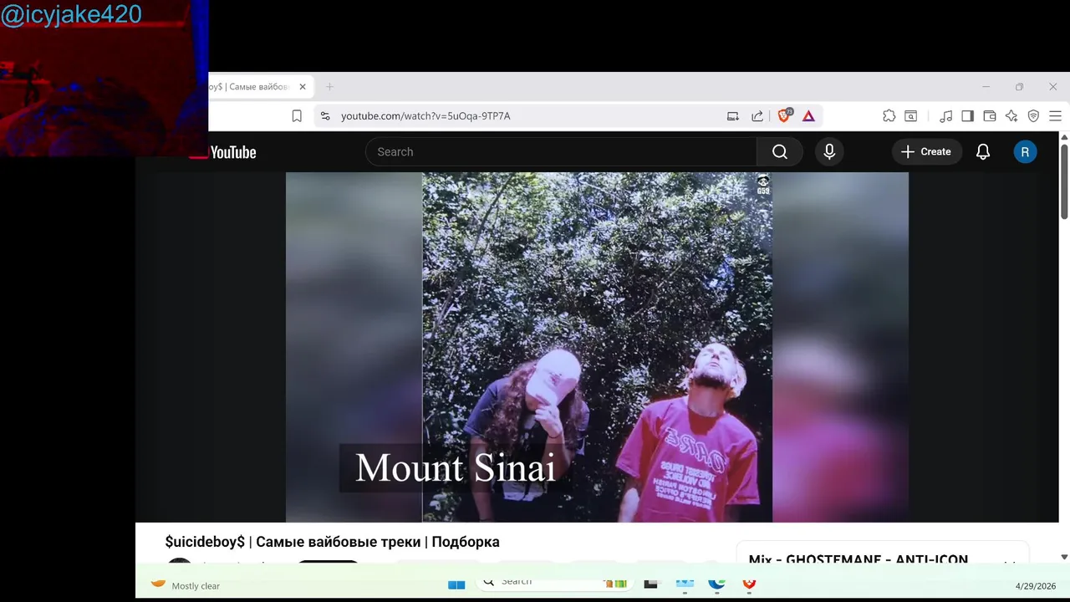Viewport: 1070px width, 602px height.
Task: Click the YouTube search magnifier button
Action: (x=780, y=152)
